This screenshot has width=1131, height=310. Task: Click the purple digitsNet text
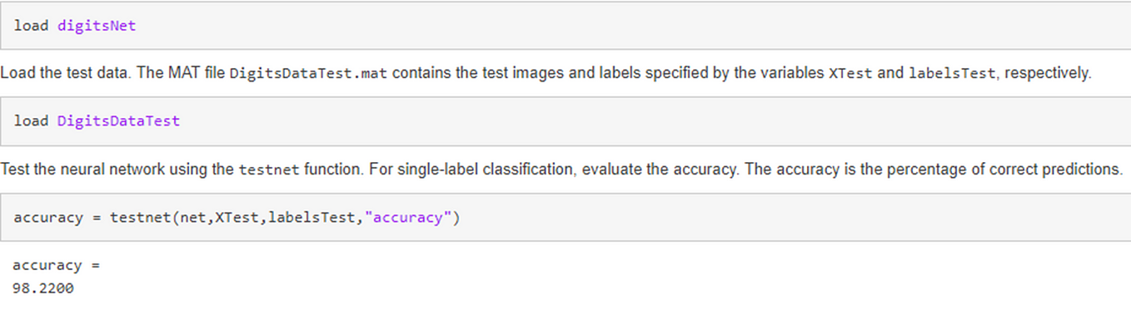pyautogui.click(x=97, y=26)
